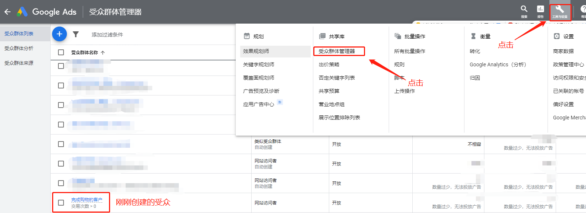Sort by the 受众群体名称 up arrow
Viewport: 586px width, 213px height.
[x=103, y=53]
